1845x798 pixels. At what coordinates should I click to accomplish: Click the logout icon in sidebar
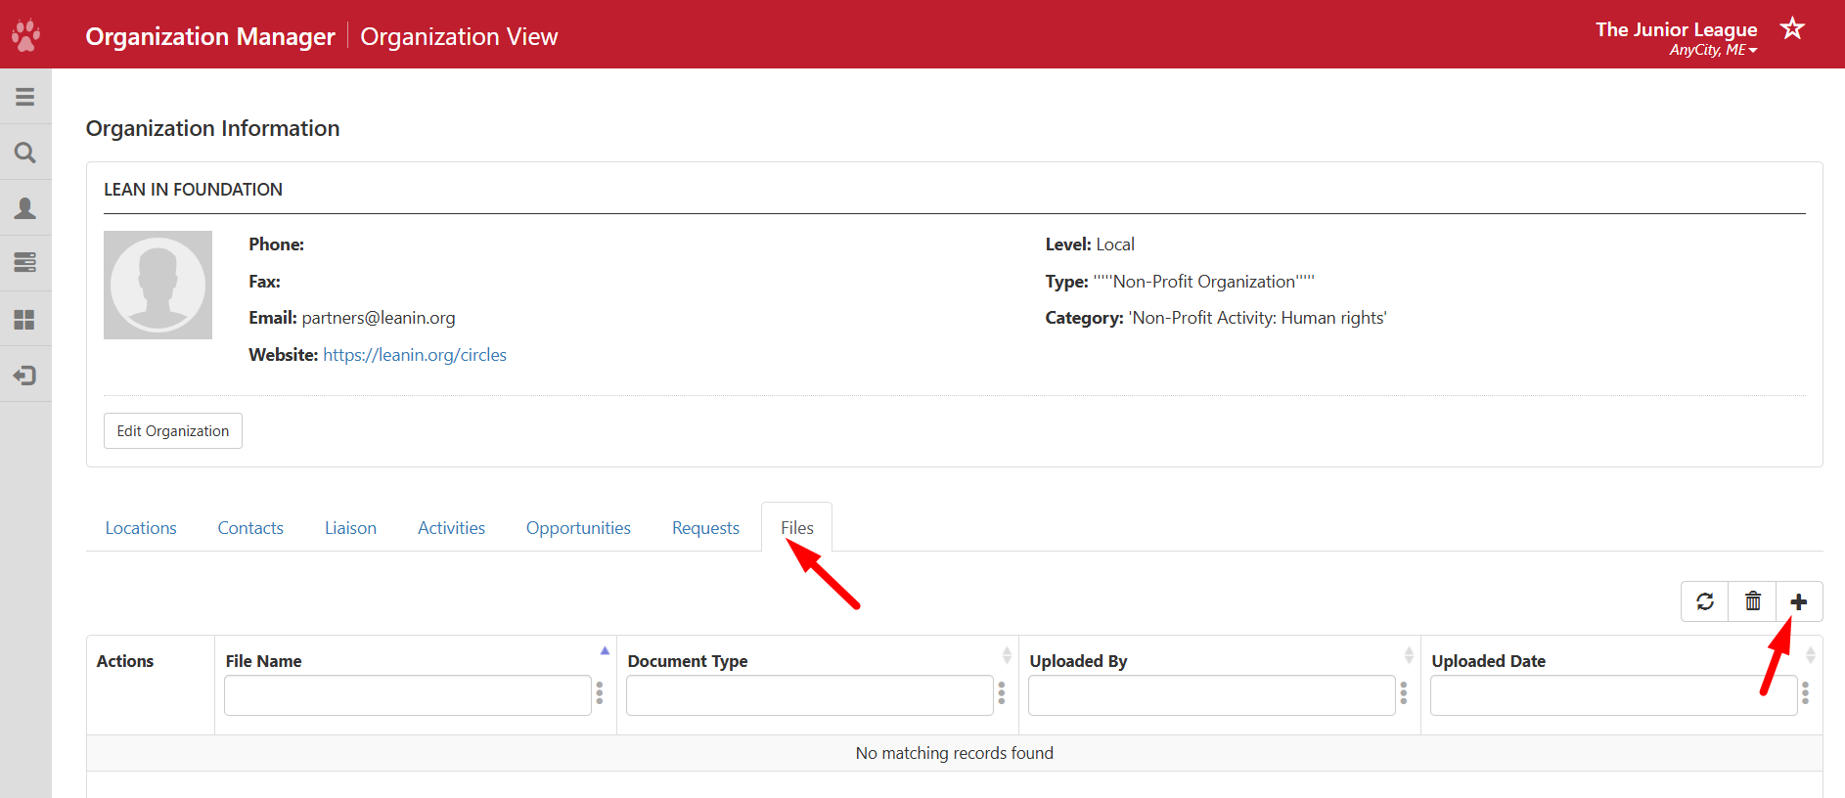(25, 376)
